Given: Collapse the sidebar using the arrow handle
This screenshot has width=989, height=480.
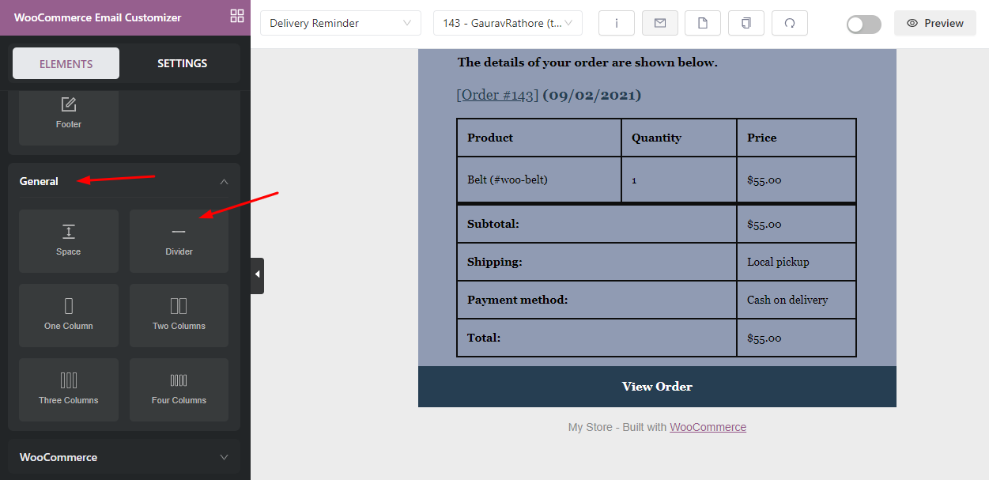Looking at the screenshot, I should coord(257,275).
